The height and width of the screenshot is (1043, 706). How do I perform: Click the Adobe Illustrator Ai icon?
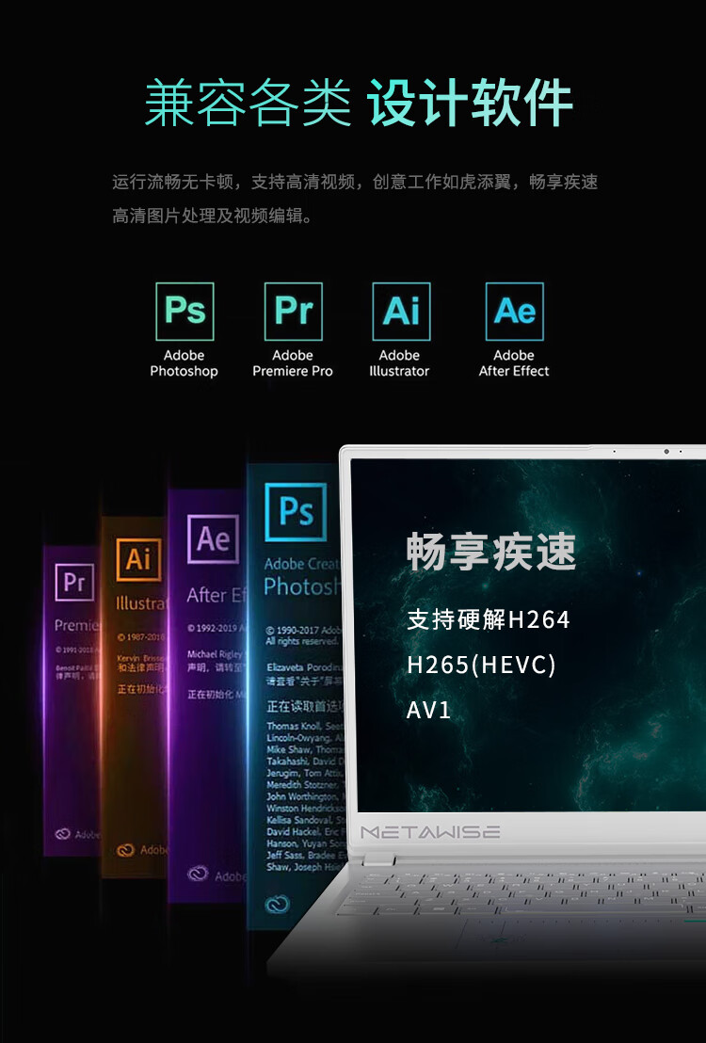click(401, 312)
